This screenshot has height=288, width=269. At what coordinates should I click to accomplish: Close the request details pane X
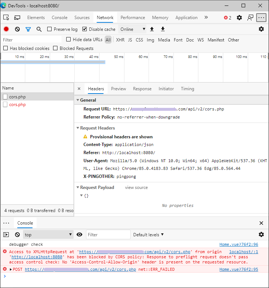tap(79, 89)
